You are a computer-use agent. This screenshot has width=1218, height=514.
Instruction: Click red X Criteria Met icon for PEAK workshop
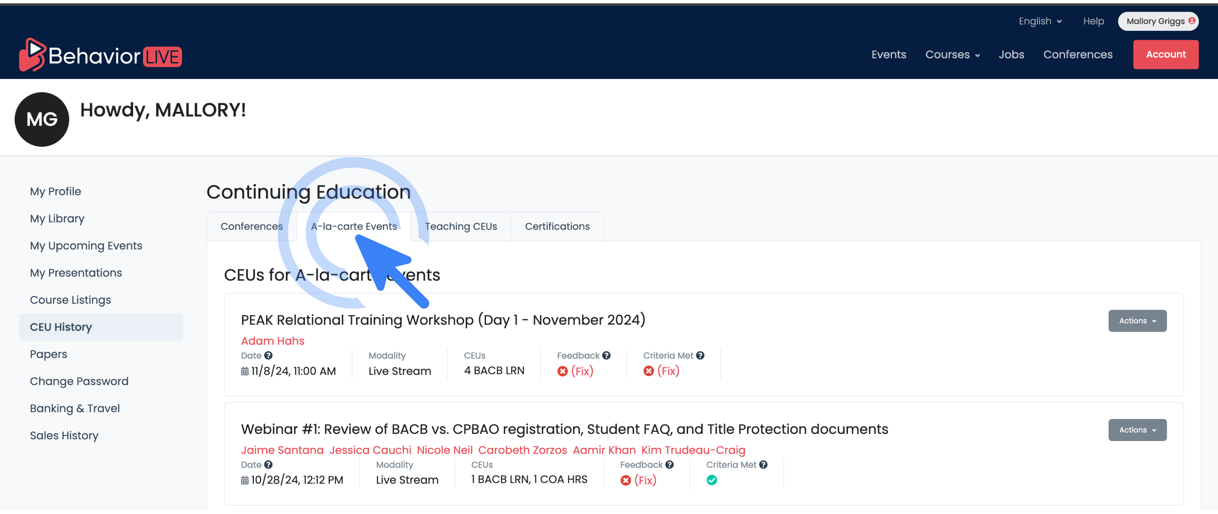(649, 371)
